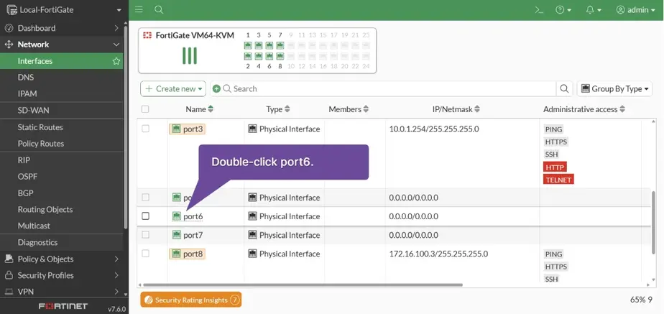Tick the port7 row checkbox
664x314 pixels.
coord(145,235)
